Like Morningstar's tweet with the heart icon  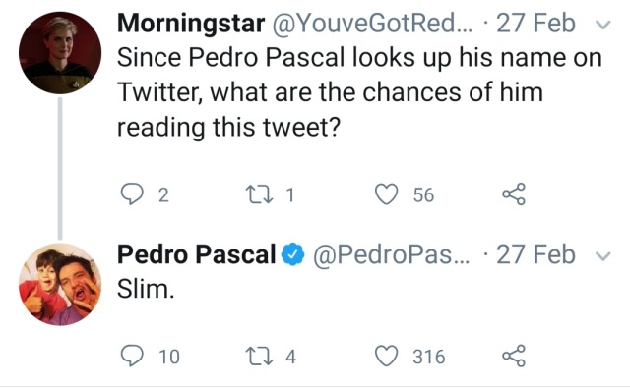click(x=386, y=194)
